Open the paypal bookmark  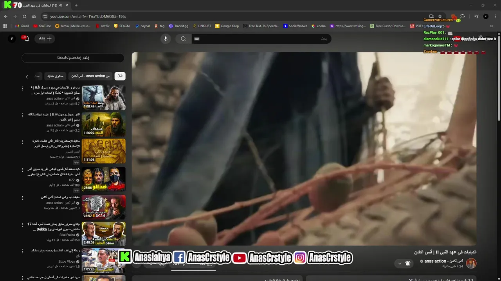(x=142, y=26)
